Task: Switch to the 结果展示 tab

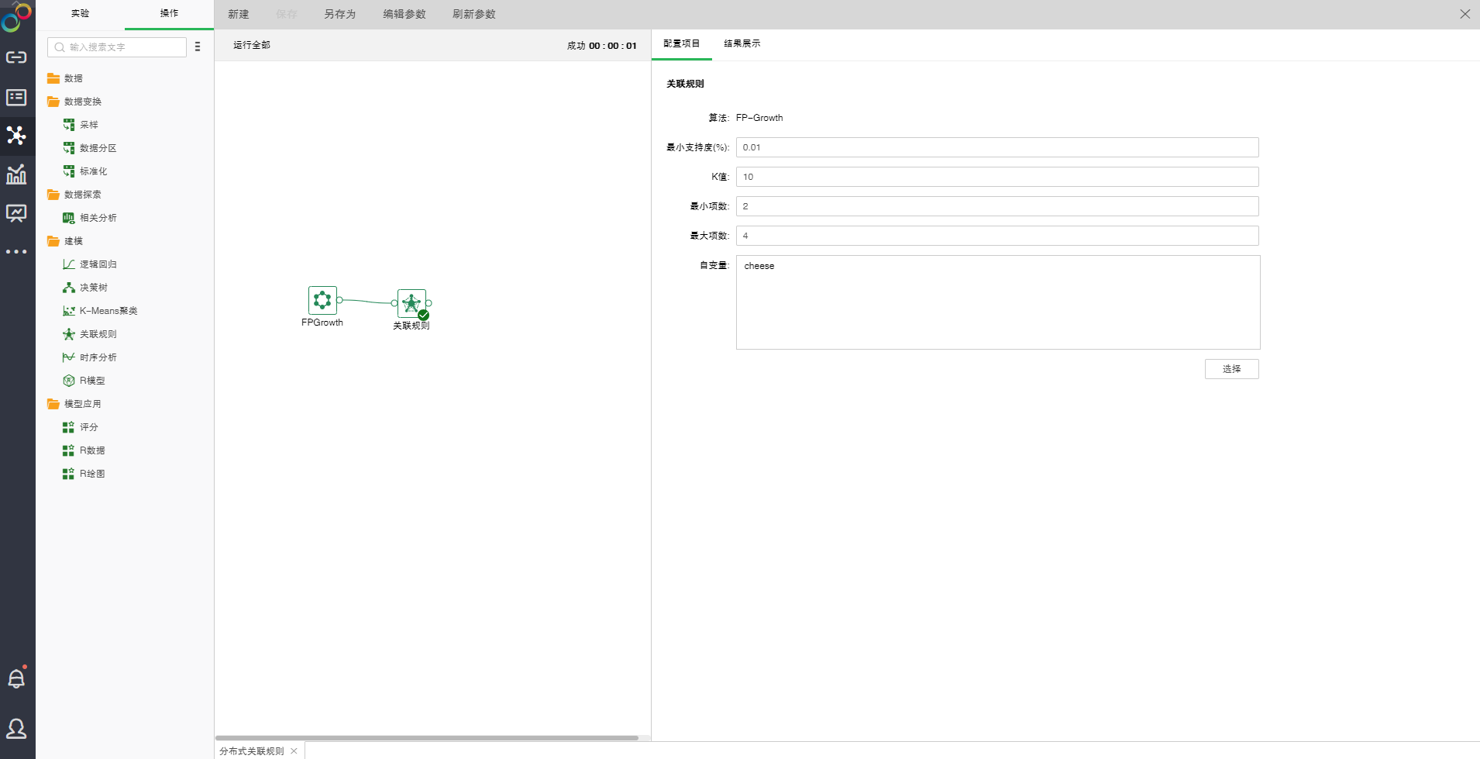Action: (742, 44)
